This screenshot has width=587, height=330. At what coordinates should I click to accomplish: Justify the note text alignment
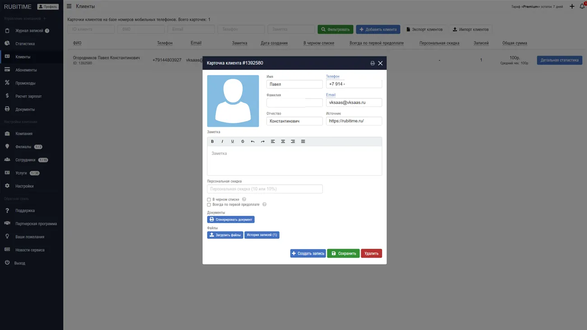(x=303, y=142)
